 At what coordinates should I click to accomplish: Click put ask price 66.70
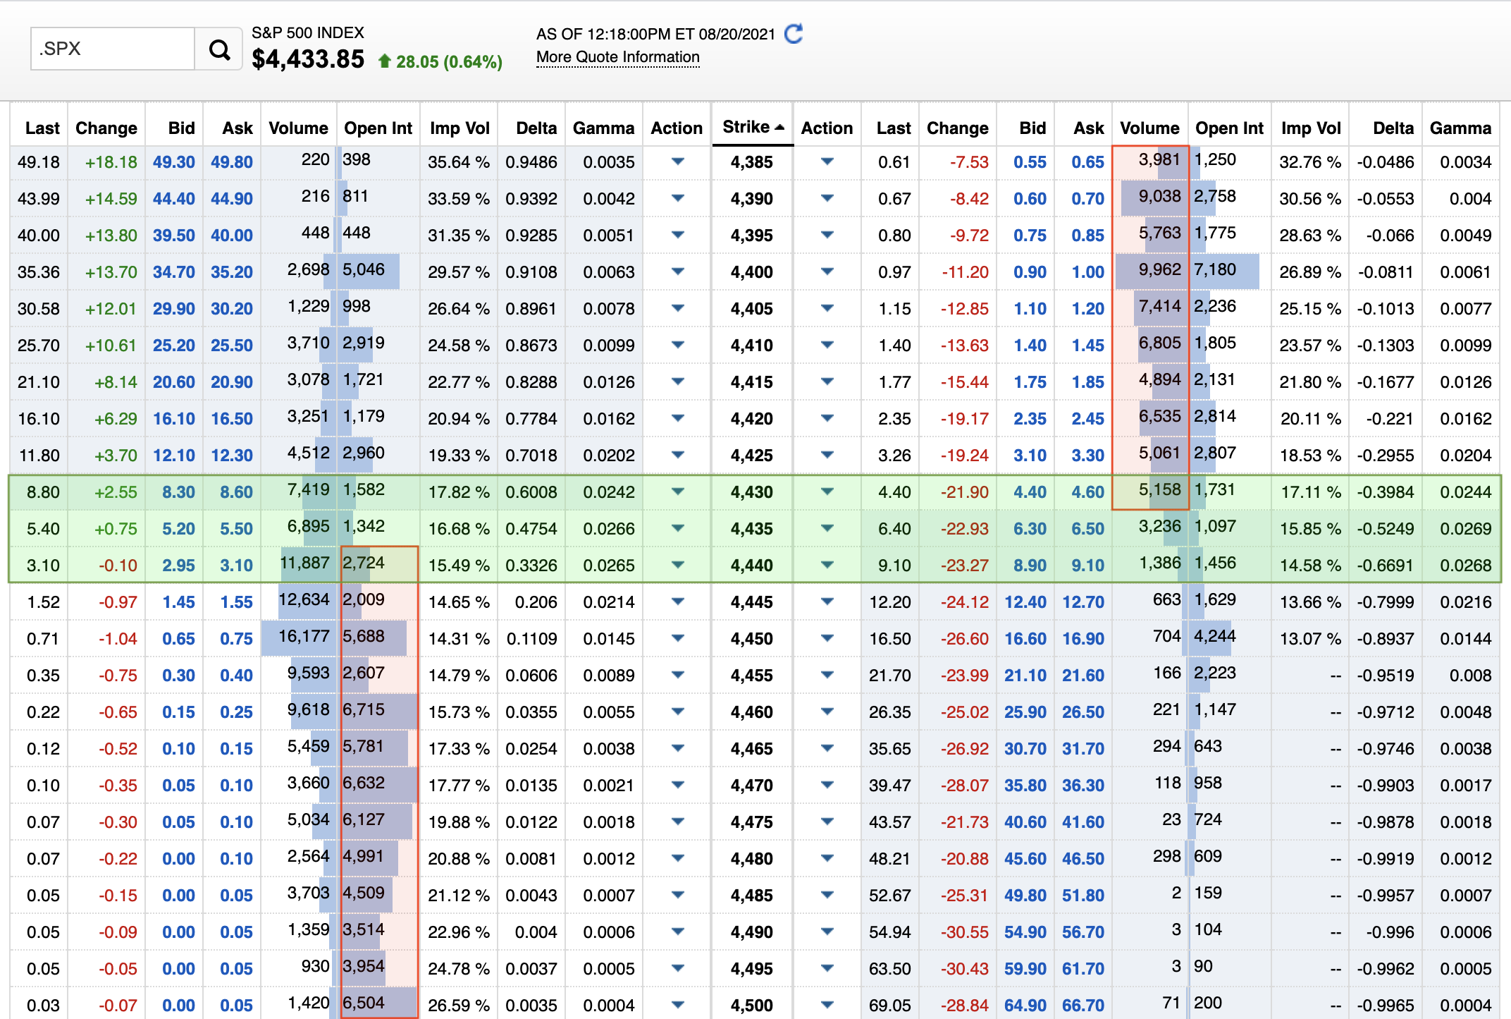(x=1083, y=1006)
